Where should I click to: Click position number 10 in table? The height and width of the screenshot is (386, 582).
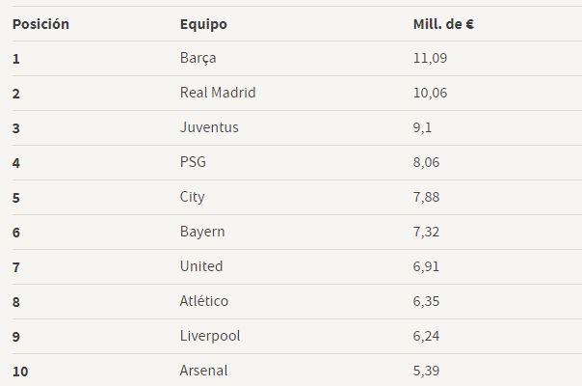click(x=20, y=371)
